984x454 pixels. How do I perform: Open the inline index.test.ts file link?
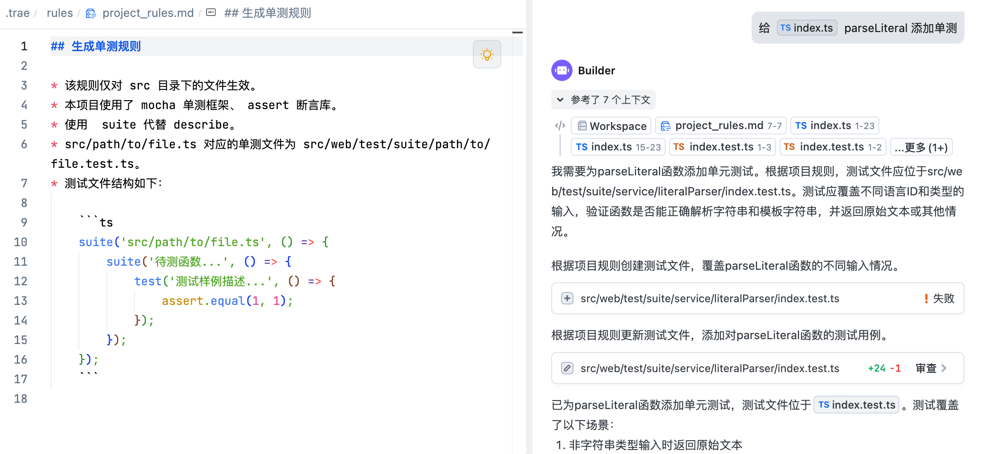click(856, 405)
